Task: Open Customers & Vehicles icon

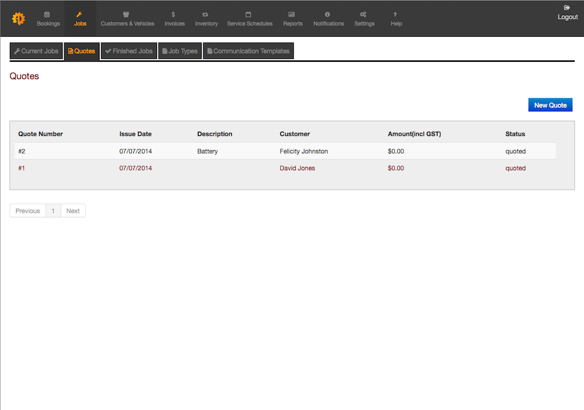Action: (x=127, y=14)
